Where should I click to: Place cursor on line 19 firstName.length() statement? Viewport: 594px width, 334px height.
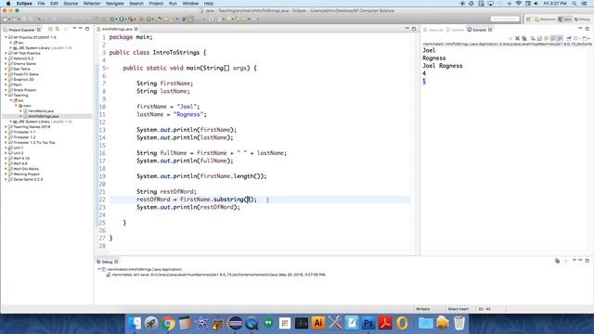point(201,176)
